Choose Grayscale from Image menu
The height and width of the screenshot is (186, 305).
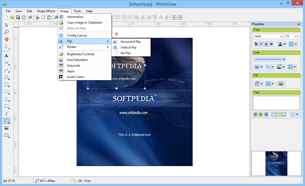85,66
